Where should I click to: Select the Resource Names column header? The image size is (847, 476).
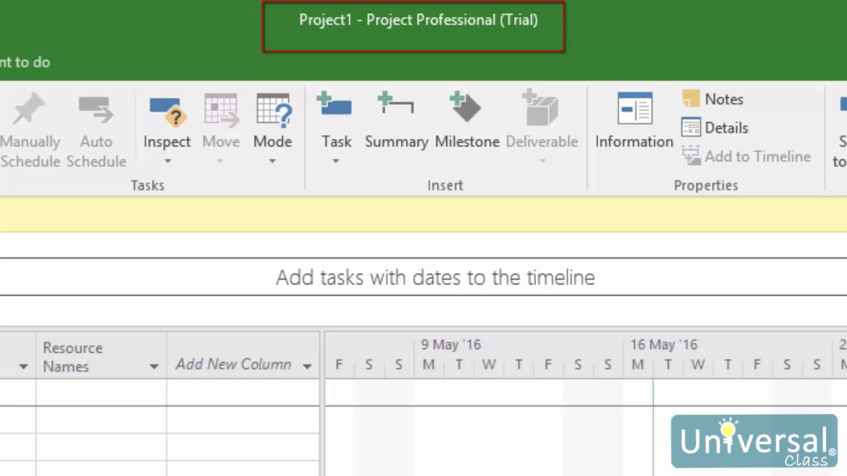click(x=101, y=356)
